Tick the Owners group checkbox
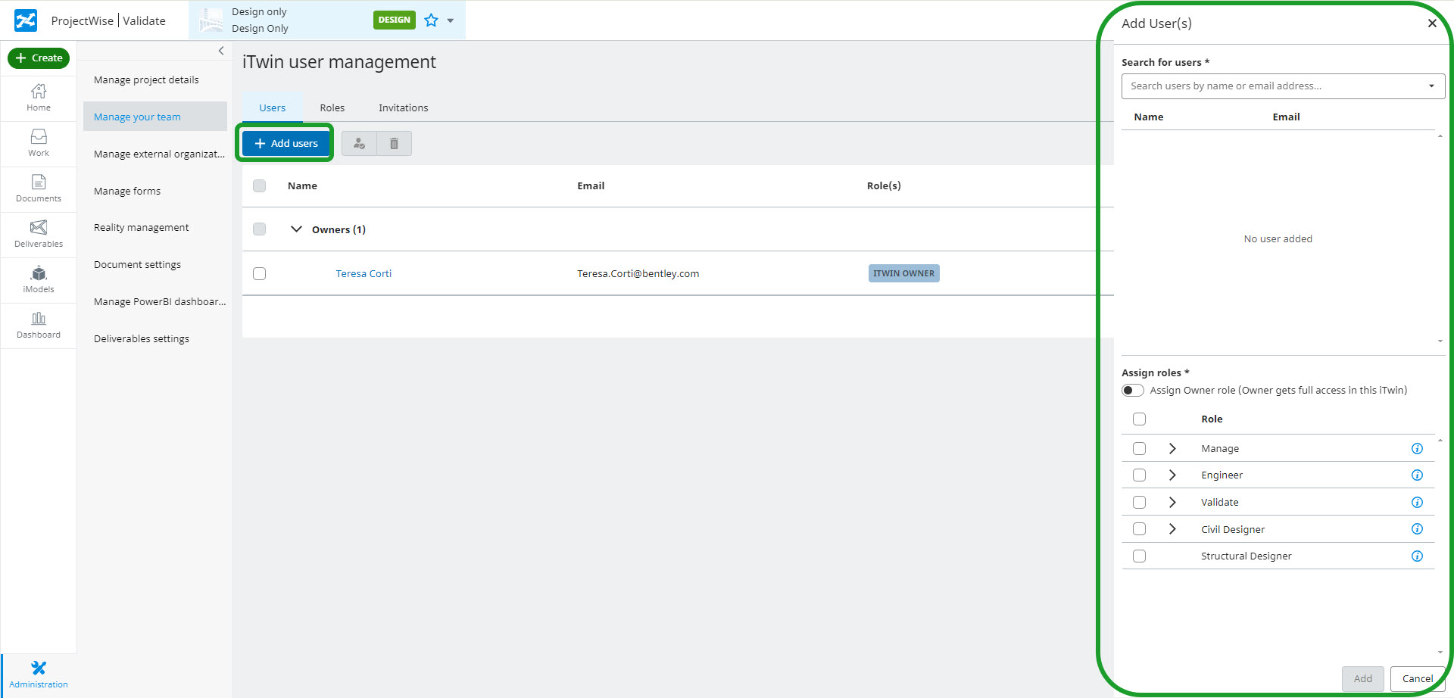Screen dimensions: 1454x698 (x=259, y=229)
